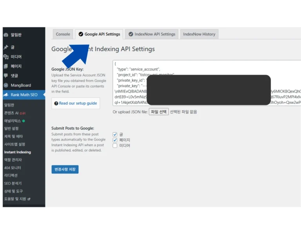Image resolution: width=301 pixels, height=225 pixels.
Task: Click the pushpin icon beside 글
Action: click(6, 47)
